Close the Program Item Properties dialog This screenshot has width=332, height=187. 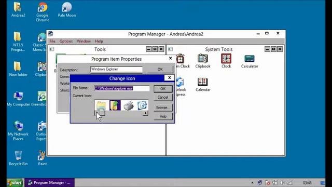click(171, 58)
